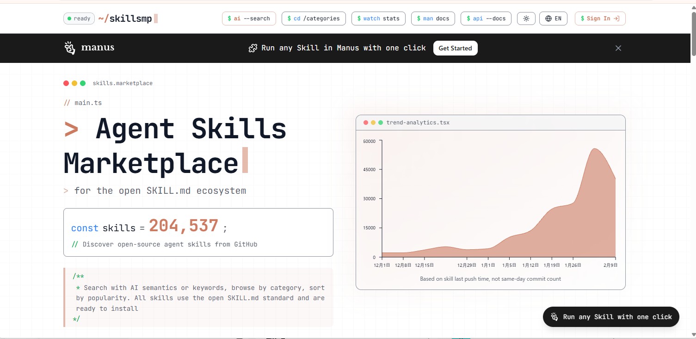Click the 'skills.marketplace' window title
The image size is (696, 339).
point(123,83)
